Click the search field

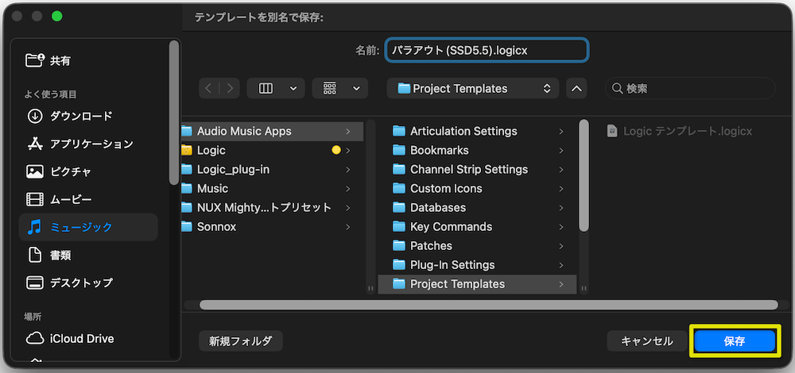tap(690, 89)
